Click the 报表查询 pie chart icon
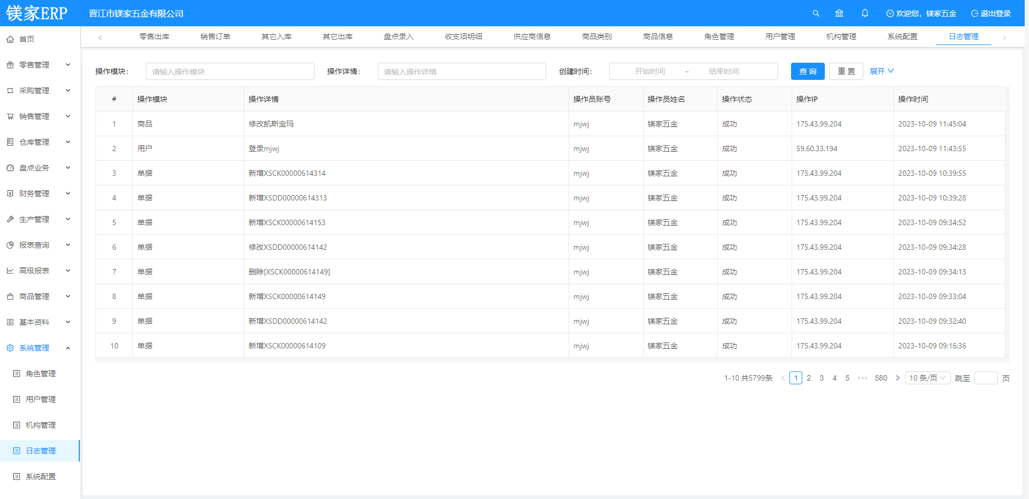This screenshot has width=1029, height=499. [10, 245]
